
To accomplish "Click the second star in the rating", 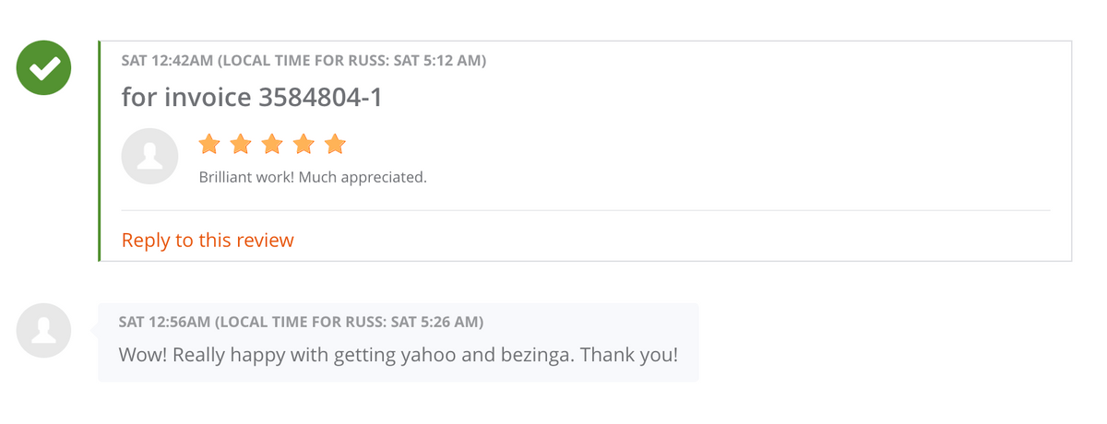I will point(241,144).
